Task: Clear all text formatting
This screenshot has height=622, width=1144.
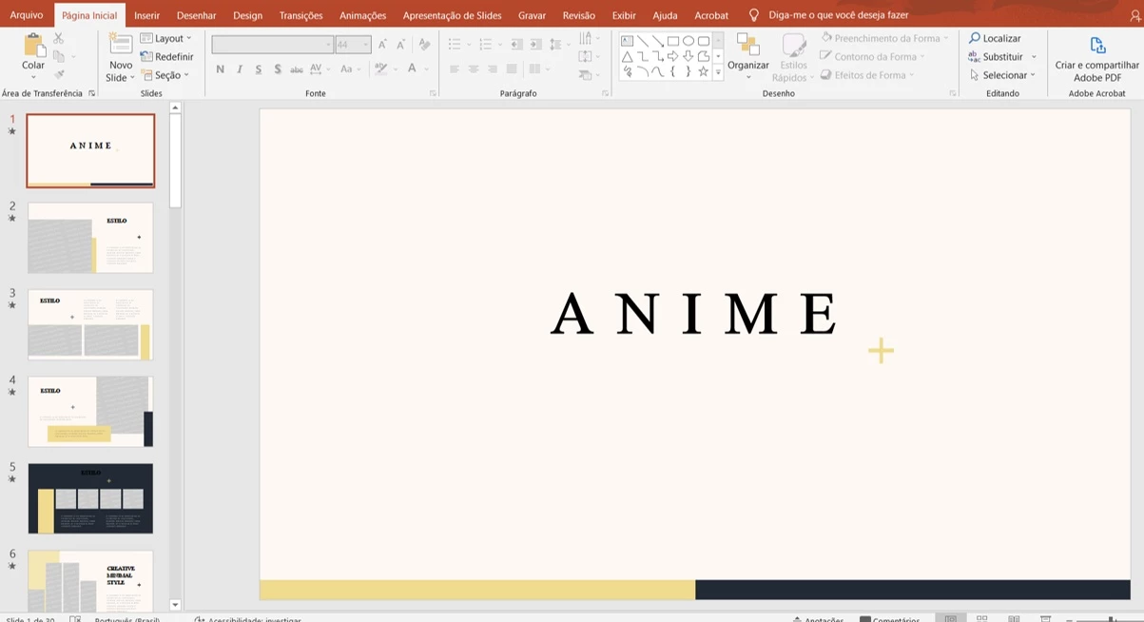Action: [423, 45]
